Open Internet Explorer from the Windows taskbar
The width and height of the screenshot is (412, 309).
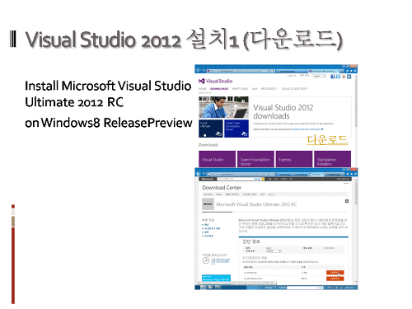(x=204, y=288)
